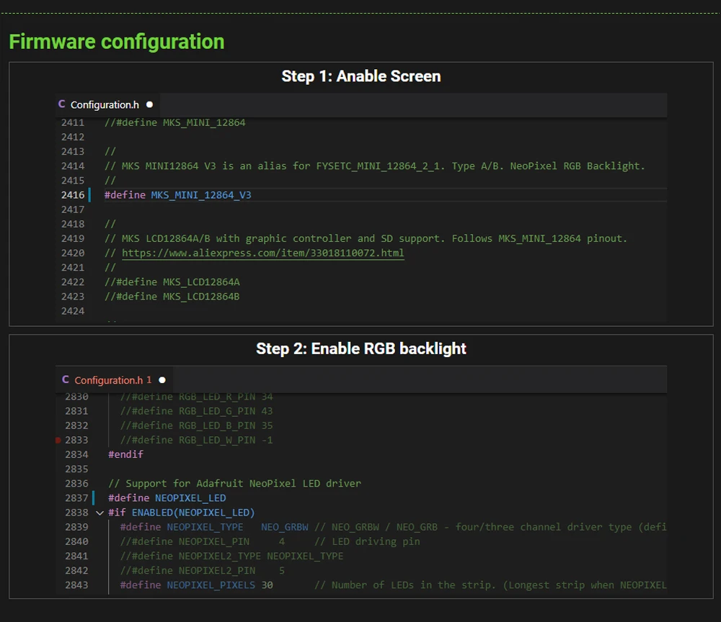Collapse the #if ENABLED(NEOPIXEL_LED) fold chevron
The image size is (721, 622).
99,513
